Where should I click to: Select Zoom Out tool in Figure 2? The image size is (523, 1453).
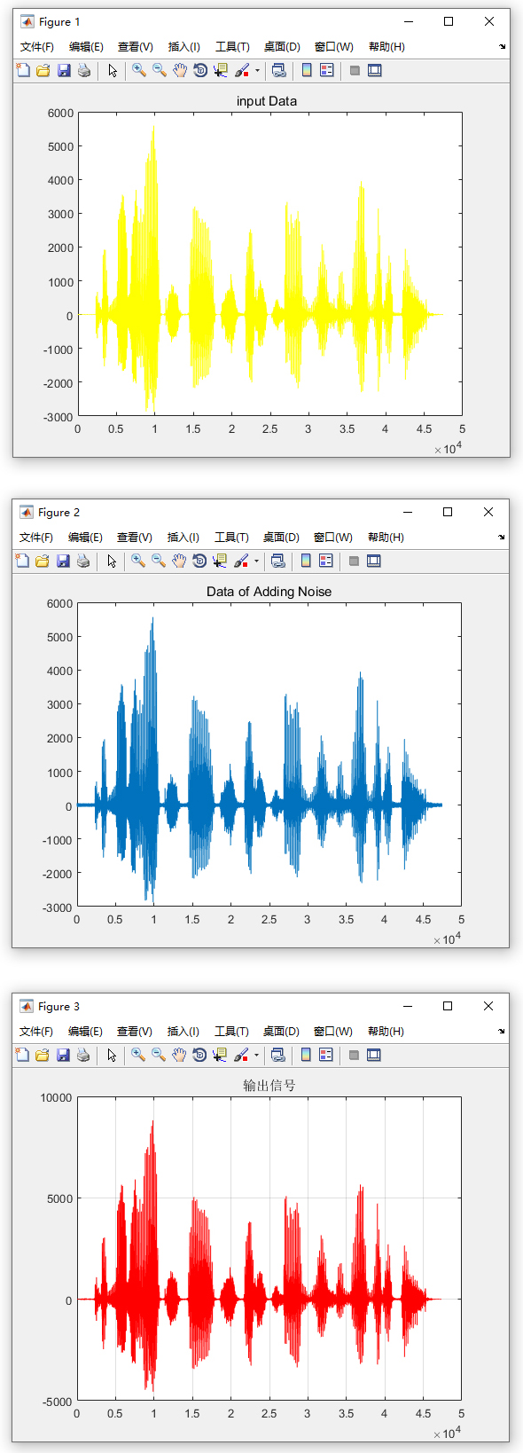159,561
